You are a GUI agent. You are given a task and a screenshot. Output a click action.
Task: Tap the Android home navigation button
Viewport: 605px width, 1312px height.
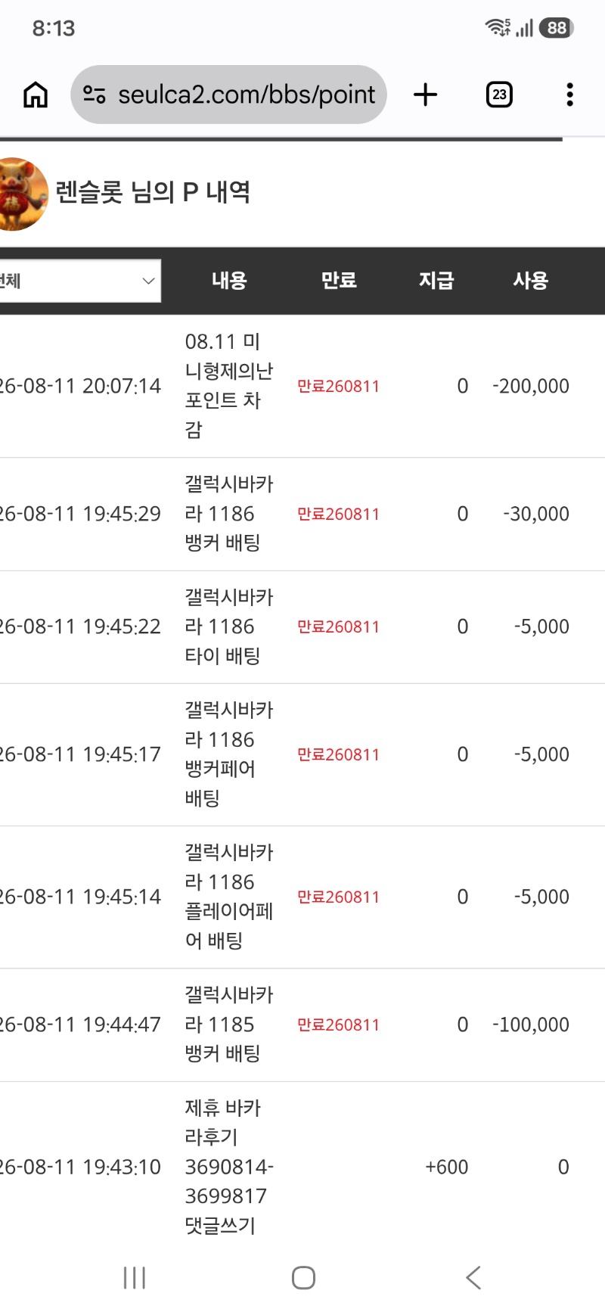click(x=303, y=1278)
